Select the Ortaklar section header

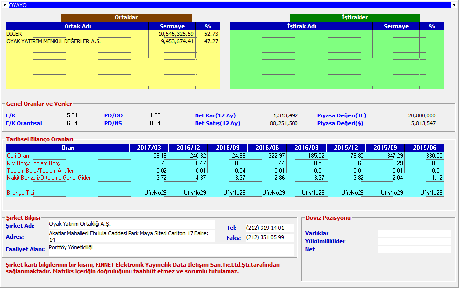click(126, 17)
